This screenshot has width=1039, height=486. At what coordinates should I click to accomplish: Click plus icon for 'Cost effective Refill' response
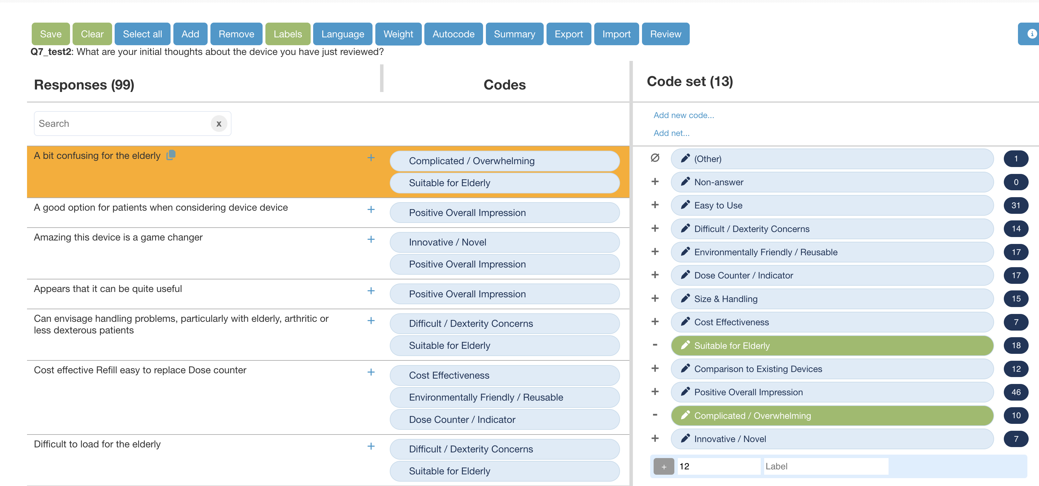tap(371, 372)
